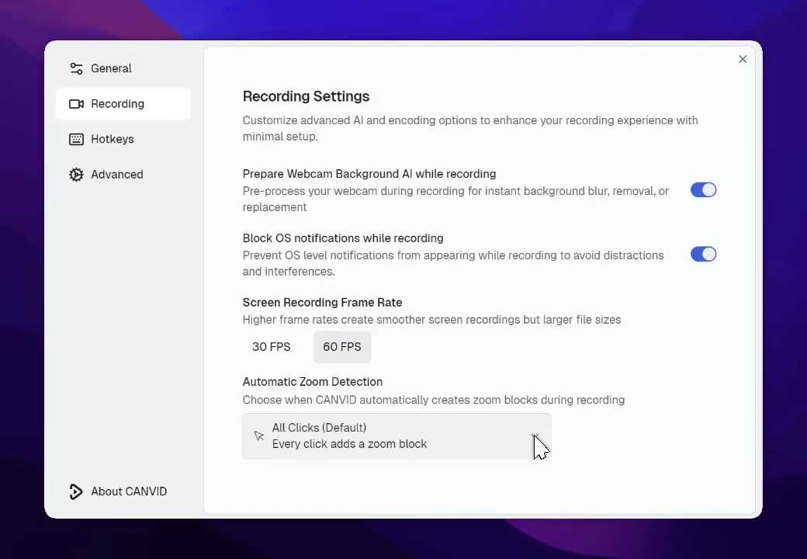Click the CANVID logo icon
The image size is (807, 559).
pos(76,491)
